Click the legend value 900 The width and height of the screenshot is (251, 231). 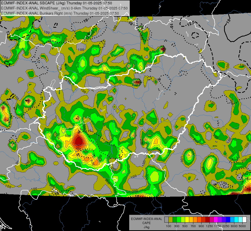tap(201, 226)
